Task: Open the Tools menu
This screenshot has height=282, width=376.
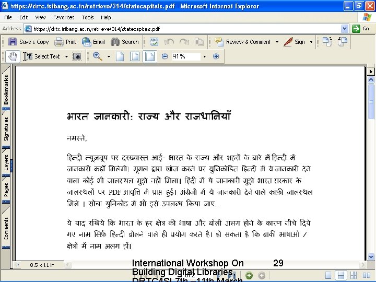Action: tap(88, 17)
